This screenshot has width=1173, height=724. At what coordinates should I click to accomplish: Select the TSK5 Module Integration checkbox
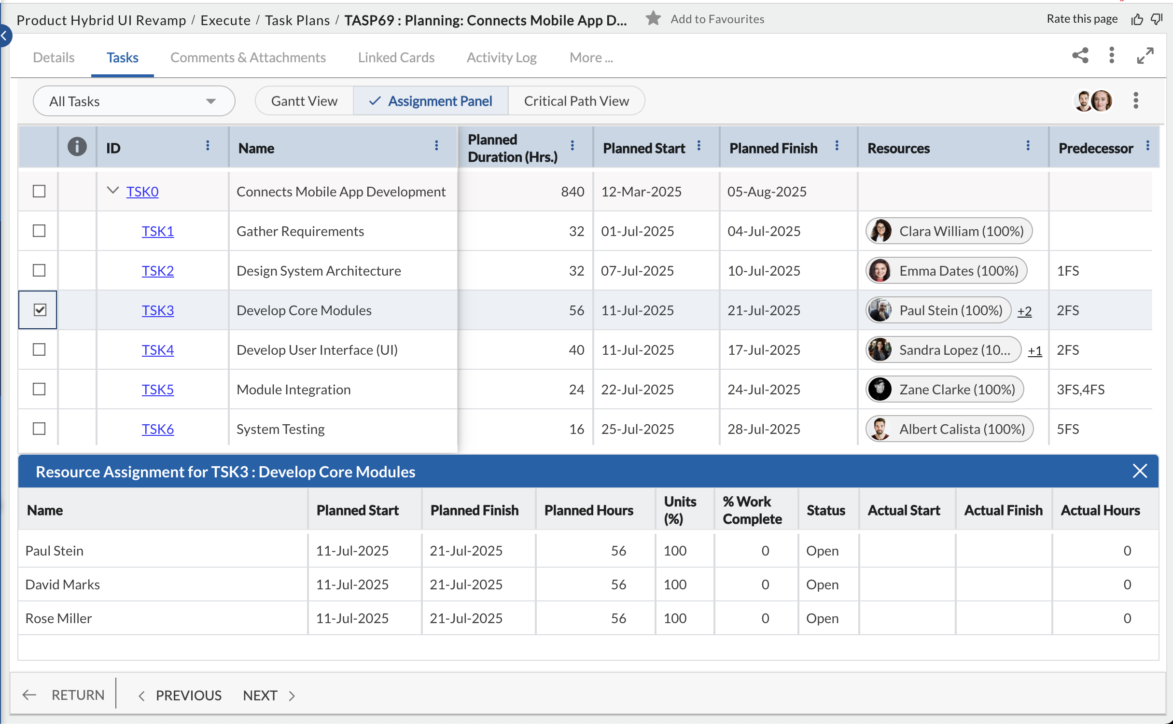pos(39,389)
